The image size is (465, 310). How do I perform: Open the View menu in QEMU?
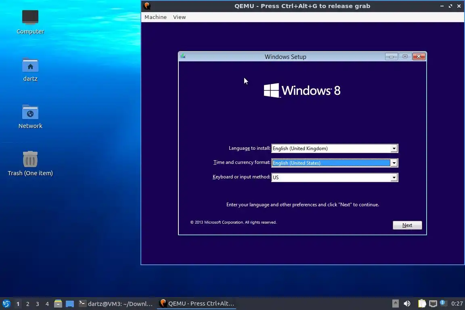click(179, 17)
